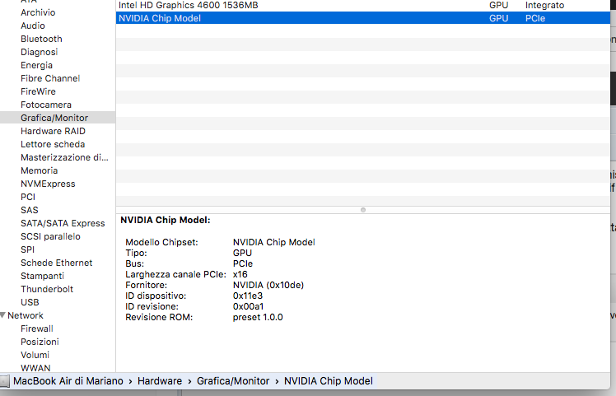616x396 pixels.
Task: Click Hardware in the path bar
Action: click(160, 381)
